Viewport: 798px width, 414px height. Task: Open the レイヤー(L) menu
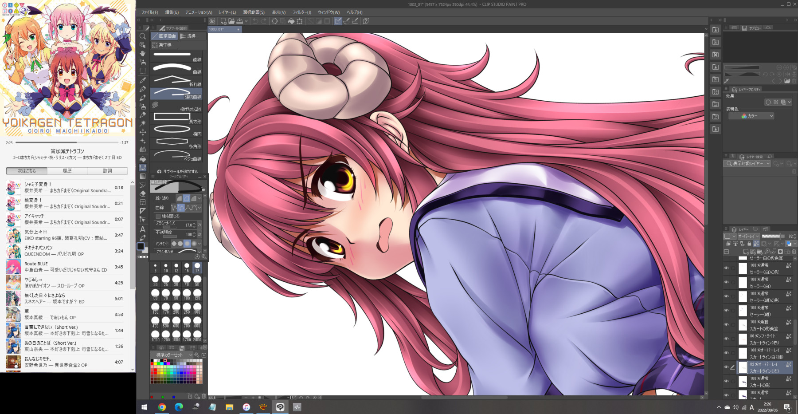click(227, 12)
